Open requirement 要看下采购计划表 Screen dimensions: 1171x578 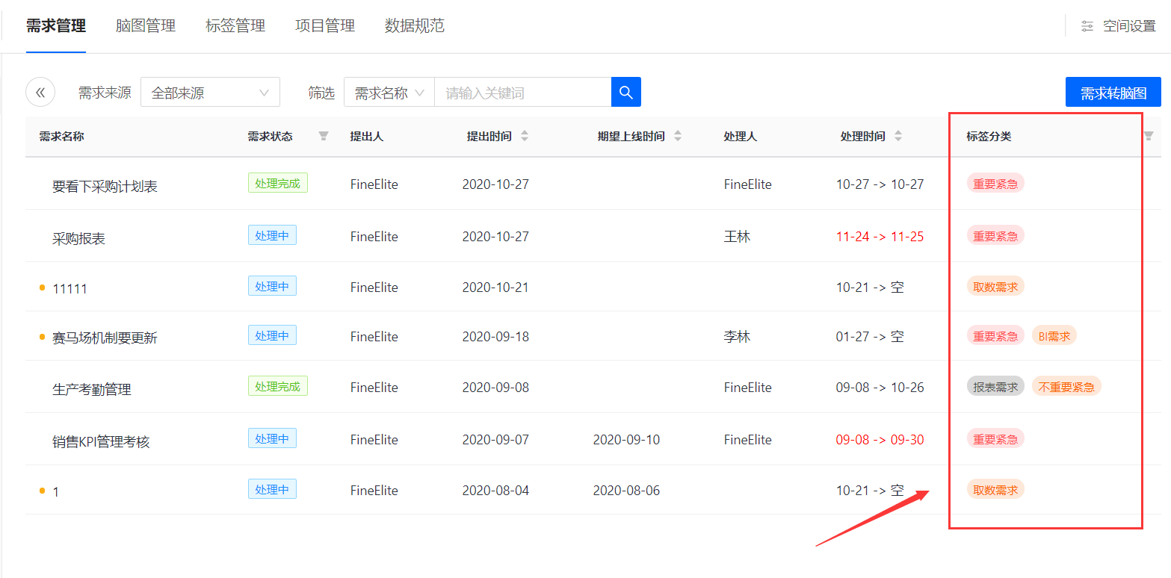tap(105, 187)
